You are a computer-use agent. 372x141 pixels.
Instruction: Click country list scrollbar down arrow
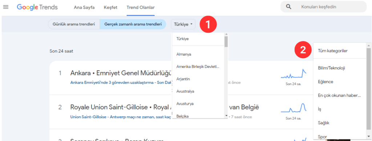[x=226, y=116]
